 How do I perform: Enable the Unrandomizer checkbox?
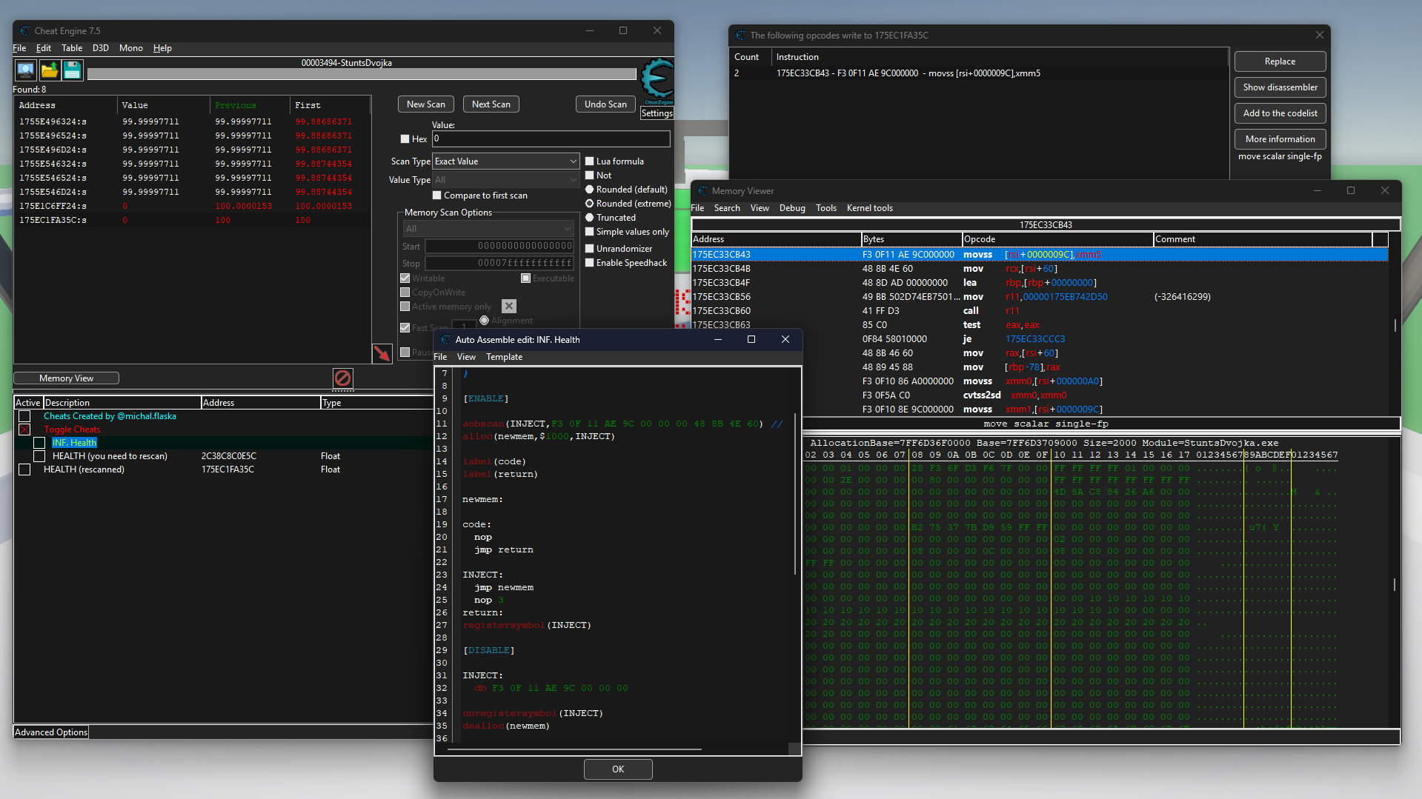(x=590, y=249)
